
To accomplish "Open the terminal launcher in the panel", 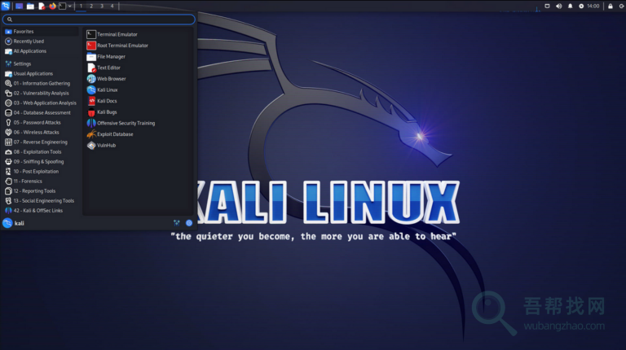I will (x=62, y=6).
